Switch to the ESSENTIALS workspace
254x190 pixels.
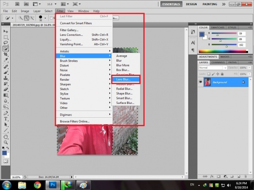point(171,4)
